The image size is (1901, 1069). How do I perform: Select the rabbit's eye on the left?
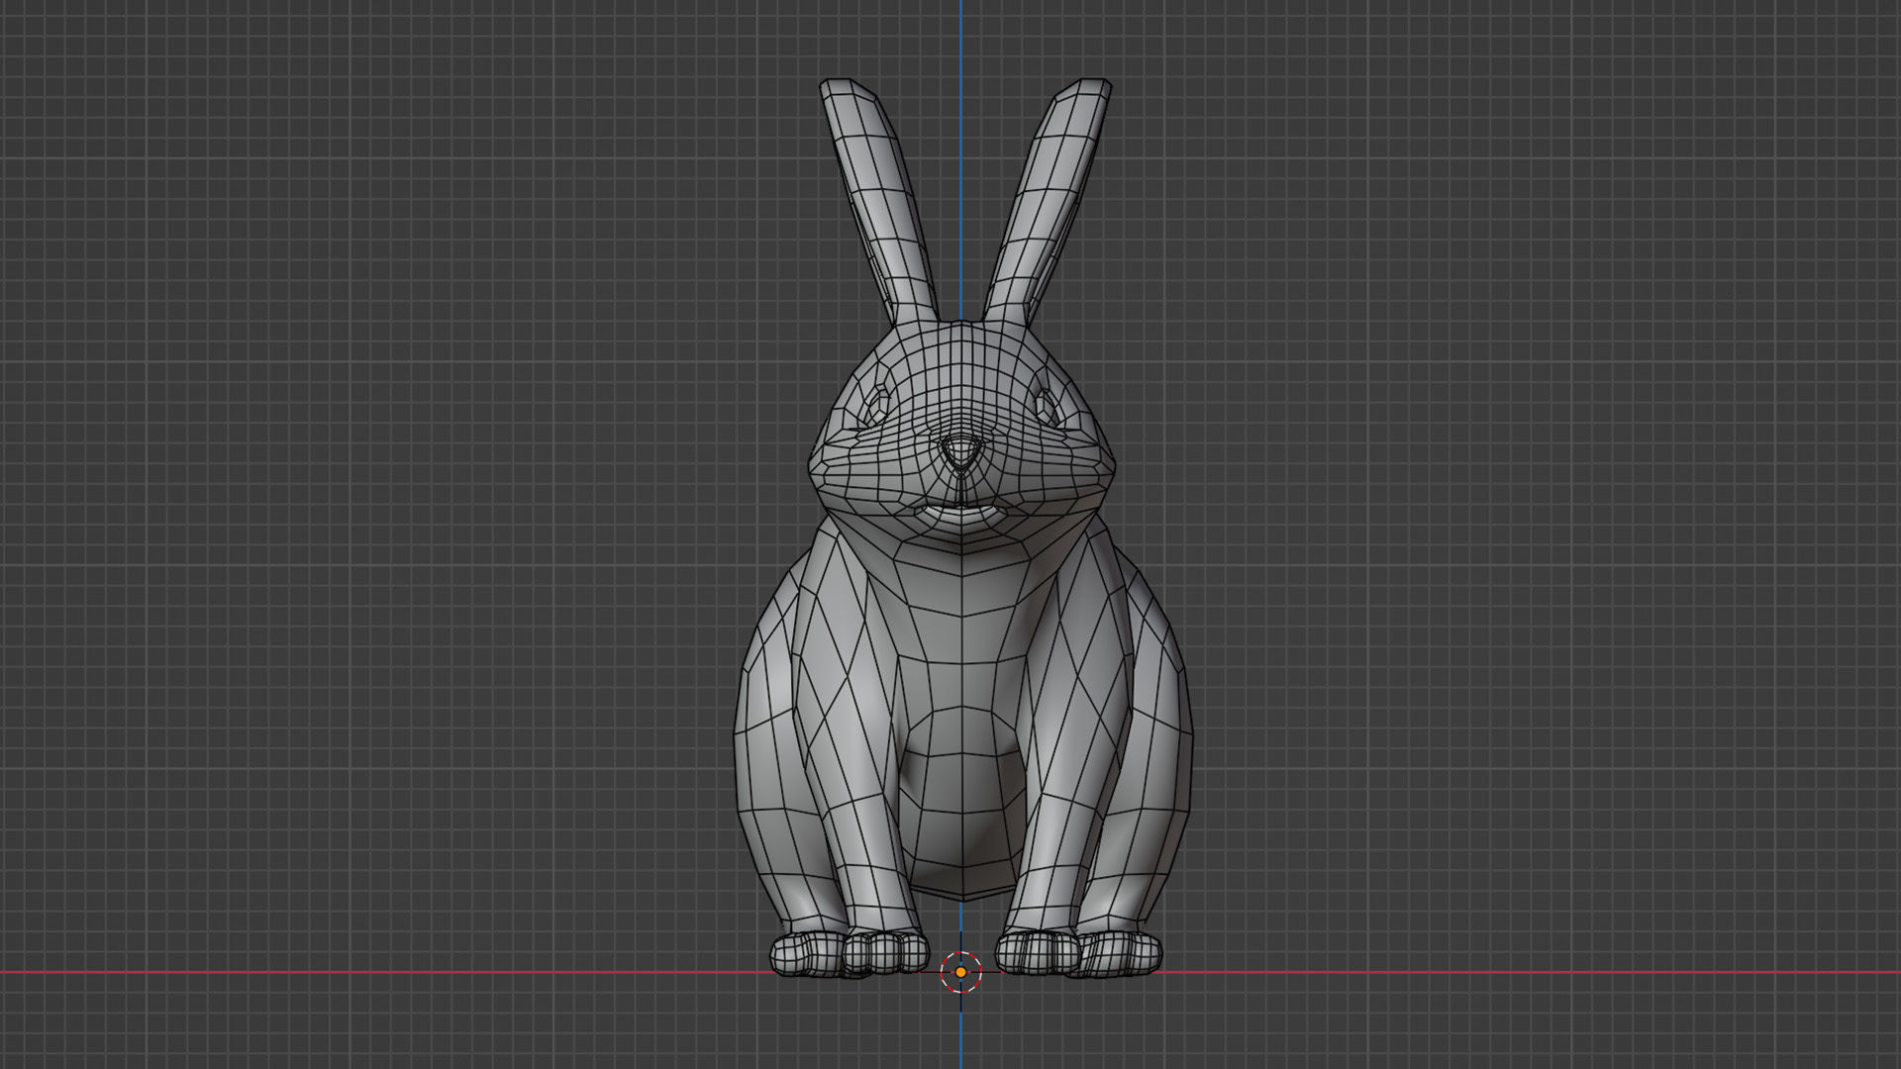pyautogui.click(x=876, y=404)
